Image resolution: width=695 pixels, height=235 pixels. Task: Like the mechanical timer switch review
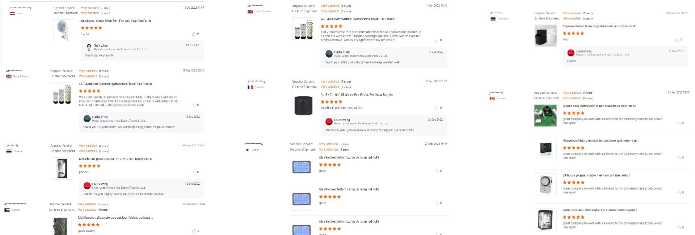(x=679, y=193)
